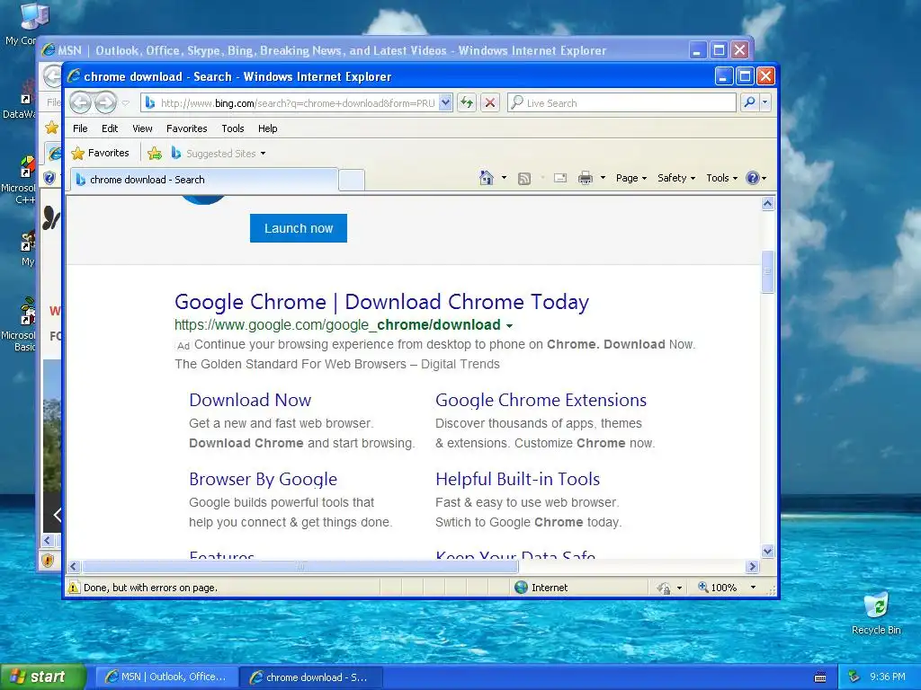Click the RSS Feeds icon

tap(524, 179)
